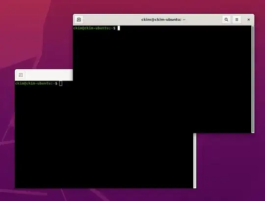Open a new tab in the front terminal window

(x=79, y=20)
